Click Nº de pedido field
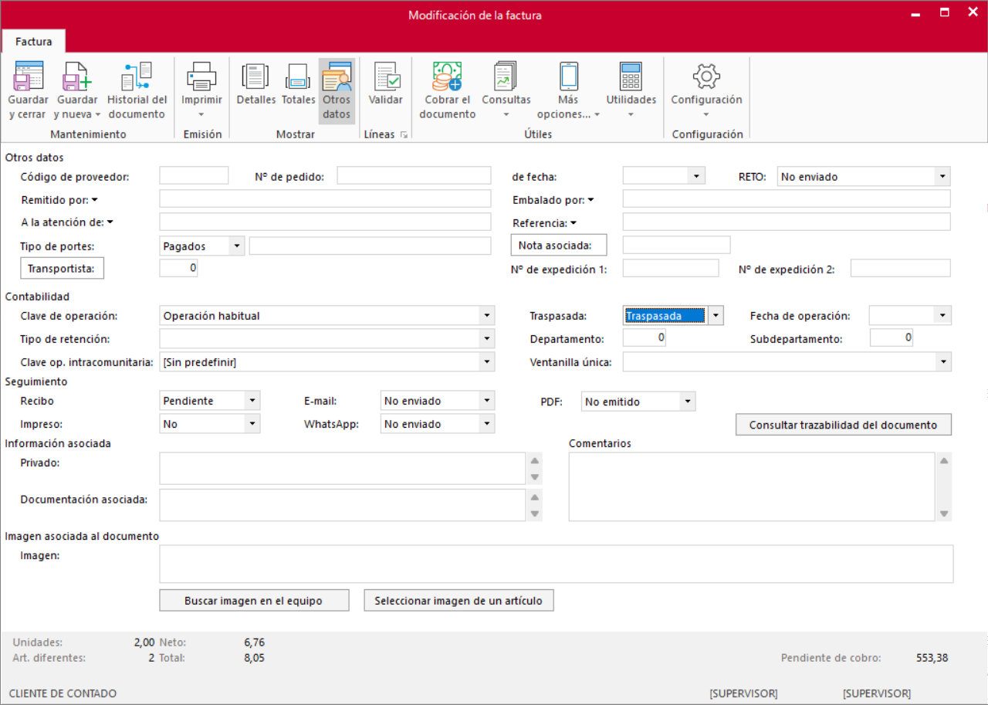The width and height of the screenshot is (988, 705). point(414,175)
